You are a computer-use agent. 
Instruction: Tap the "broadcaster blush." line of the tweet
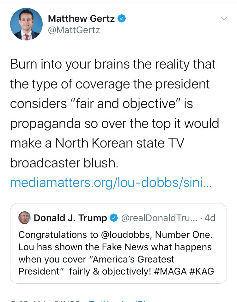coord(64,163)
